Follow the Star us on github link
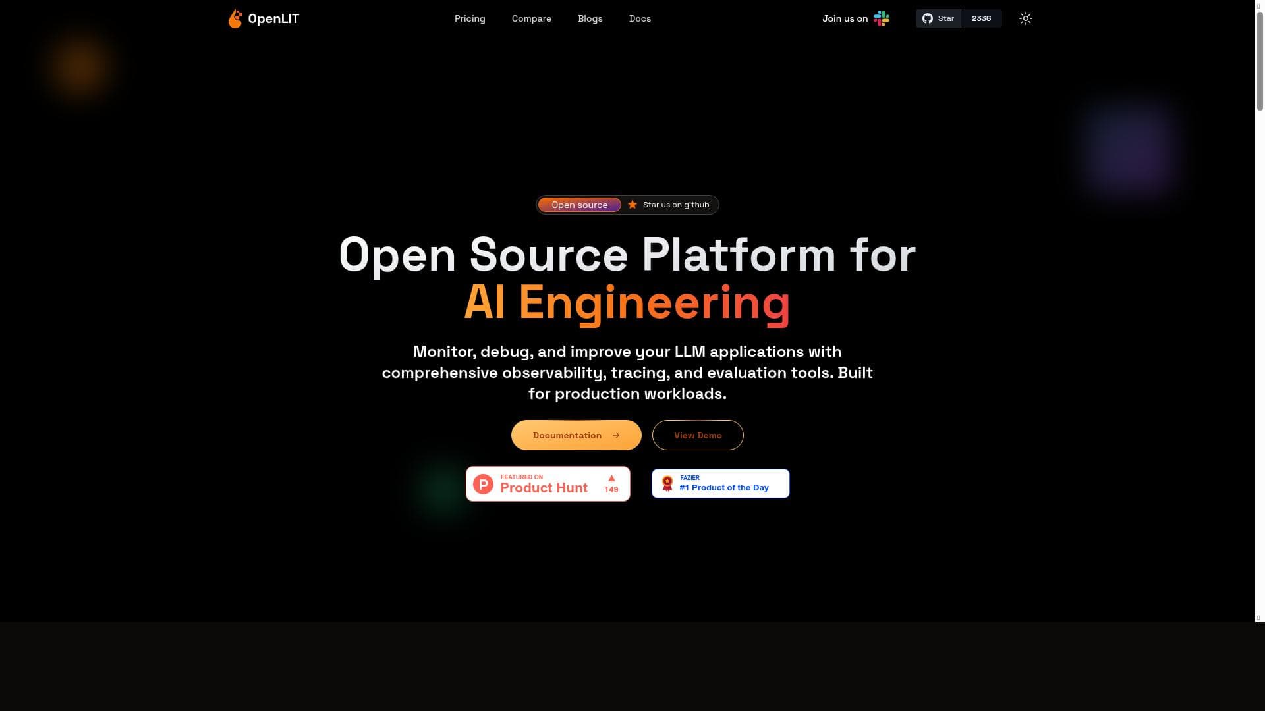The image size is (1265, 711). click(x=676, y=205)
